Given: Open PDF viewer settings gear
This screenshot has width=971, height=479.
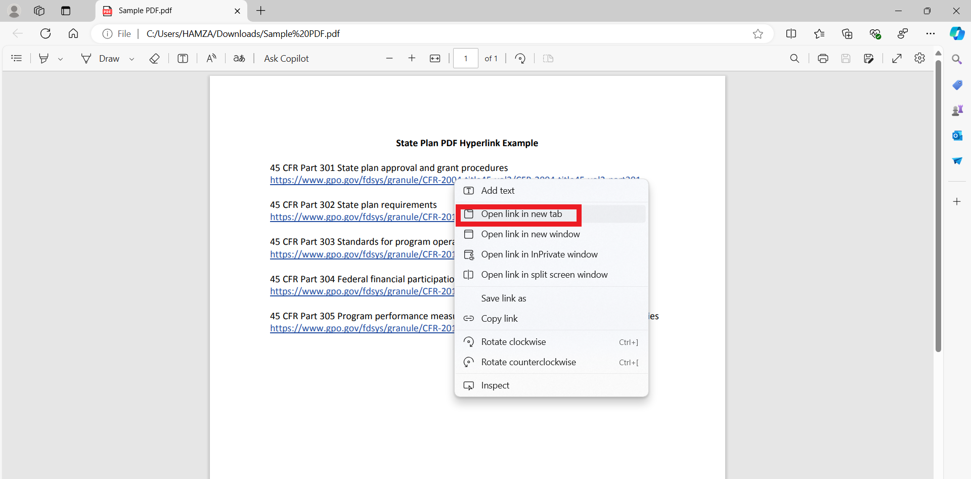Looking at the screenshot, I should tap(920, 58).
